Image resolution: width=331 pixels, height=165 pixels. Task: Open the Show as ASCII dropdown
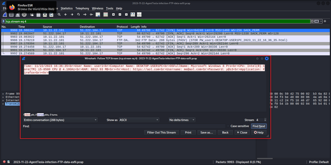tap(139, 120)
